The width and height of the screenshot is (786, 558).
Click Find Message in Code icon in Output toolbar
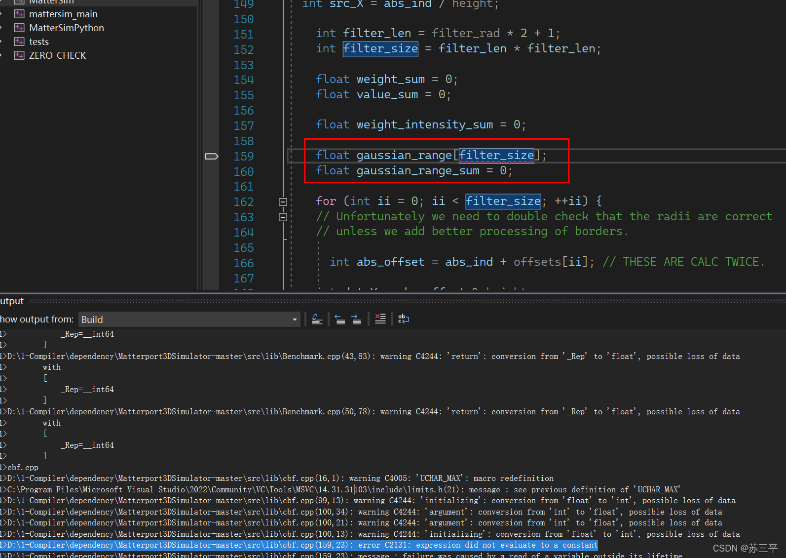[317, 319]
